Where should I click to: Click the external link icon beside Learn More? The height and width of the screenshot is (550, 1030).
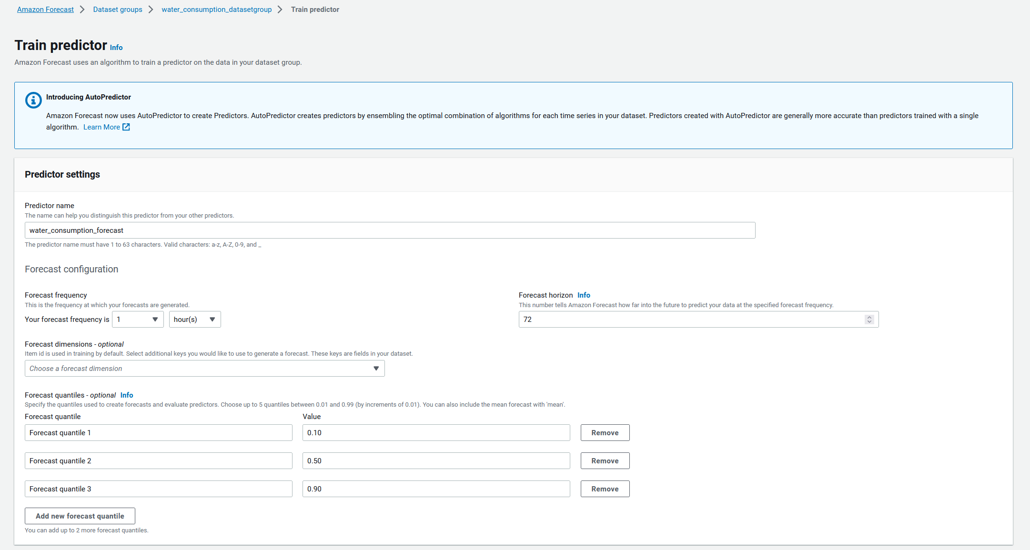[x=126, y=127]
